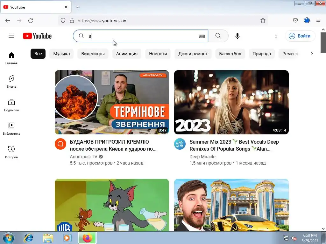The image size is (326, 244).
Task: Open the Апостроф TV channel link
Action: click(x=84, y=157)
